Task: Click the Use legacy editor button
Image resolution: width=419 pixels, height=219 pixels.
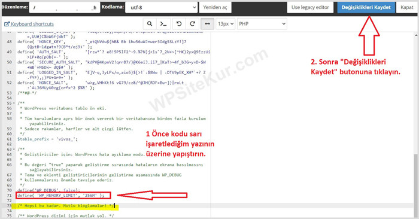Action: click(x=310, y=7)
